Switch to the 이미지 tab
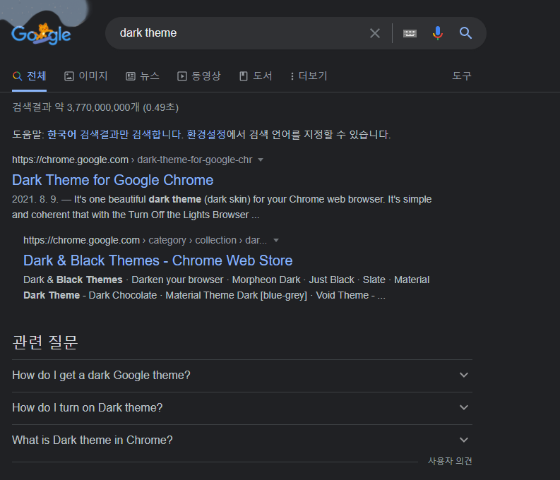Screen dimensions: 560x480 coord(85,76)
